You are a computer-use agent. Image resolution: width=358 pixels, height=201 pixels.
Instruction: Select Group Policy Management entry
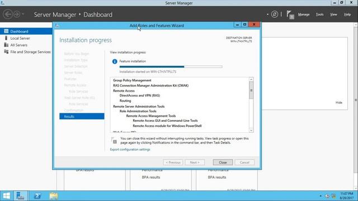(x=132, y=80)
